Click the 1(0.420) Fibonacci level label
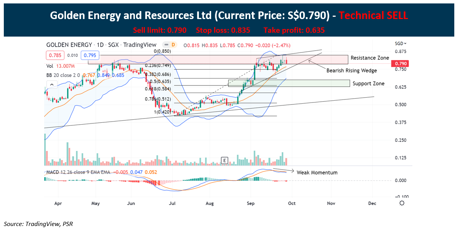This screenshot has width=460, height=234. (162, 112)
